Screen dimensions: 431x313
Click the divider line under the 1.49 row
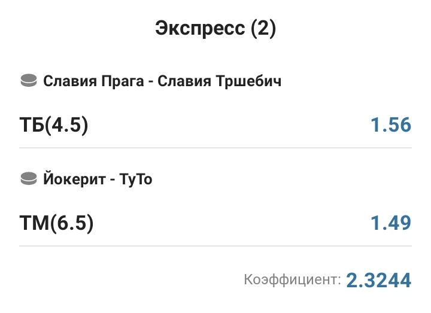click(215, 245)
